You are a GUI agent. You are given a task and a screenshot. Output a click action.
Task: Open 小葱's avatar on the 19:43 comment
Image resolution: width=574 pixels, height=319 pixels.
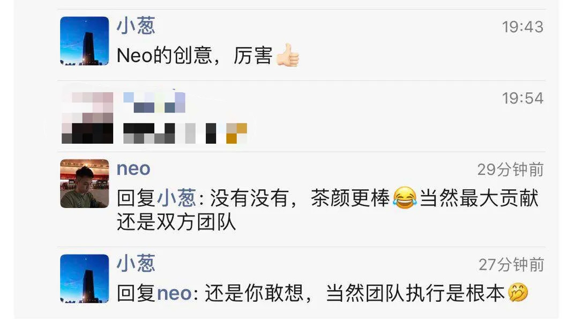(85, 41)
